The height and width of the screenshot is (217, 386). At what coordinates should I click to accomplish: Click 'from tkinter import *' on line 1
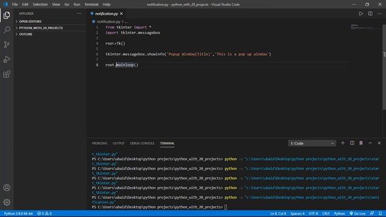[128, 27]
